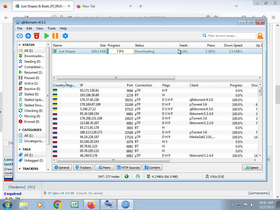Open the Speed graph button
280x210 pixels.
252,168
